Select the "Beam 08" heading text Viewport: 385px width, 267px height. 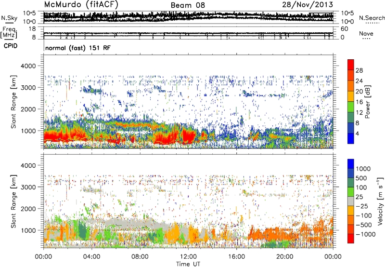pos(188,5)
